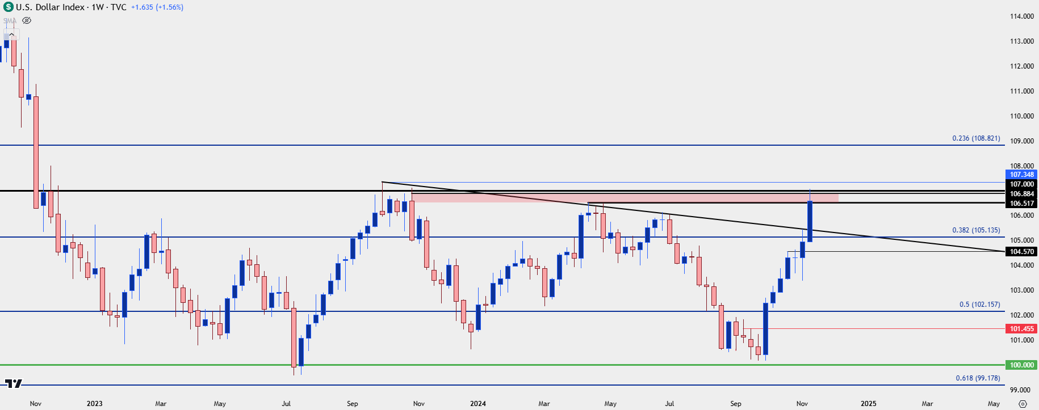1039x410 pixels.
Task: Click the red 101.455 price label
Action: pos(1022,329)
